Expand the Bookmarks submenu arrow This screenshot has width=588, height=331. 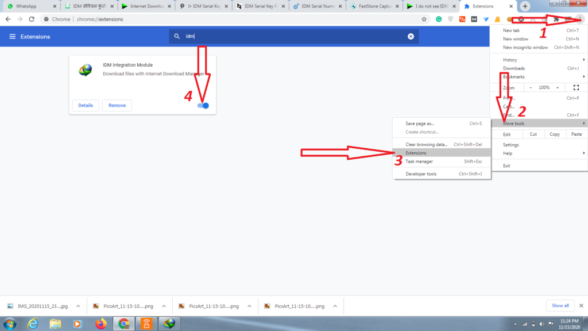click(584, 77)
